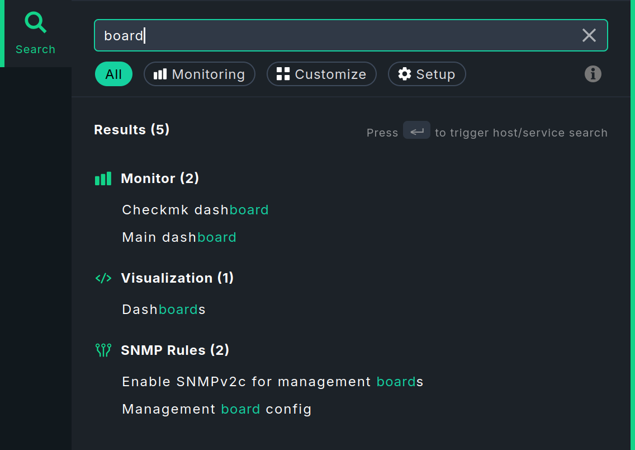Click the code brackets Visualization icon
The height and width of the screenshot is (450, 635).
click(103, 278)
